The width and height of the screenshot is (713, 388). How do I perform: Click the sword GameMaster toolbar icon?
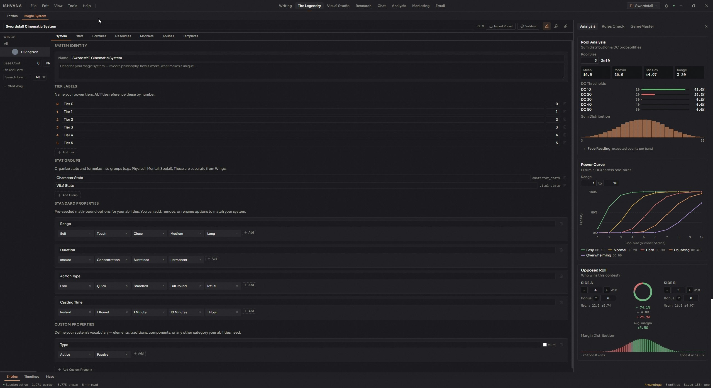coord(566,26)
